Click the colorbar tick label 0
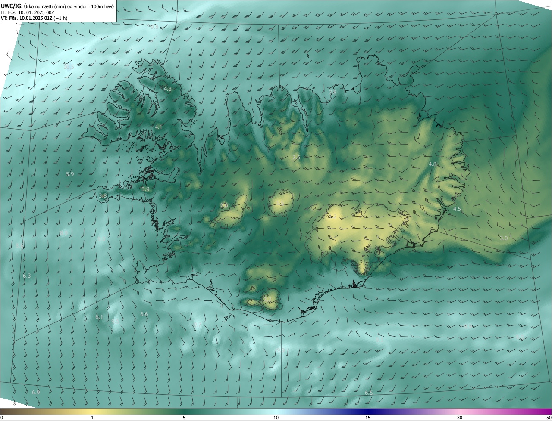This screenshot has width=552, height=421. (x=1, y=418)
